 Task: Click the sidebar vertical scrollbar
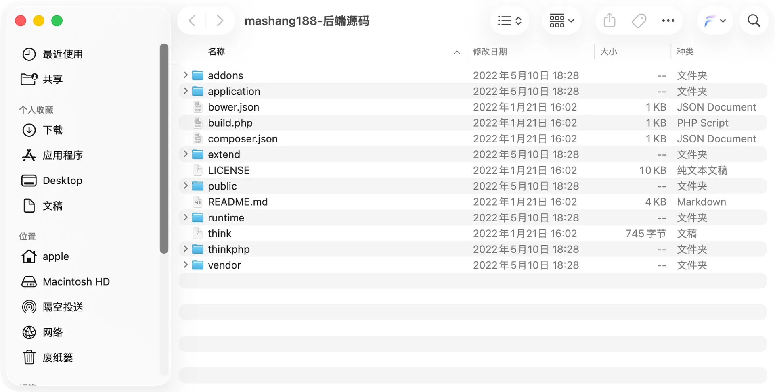coord(164,148)
